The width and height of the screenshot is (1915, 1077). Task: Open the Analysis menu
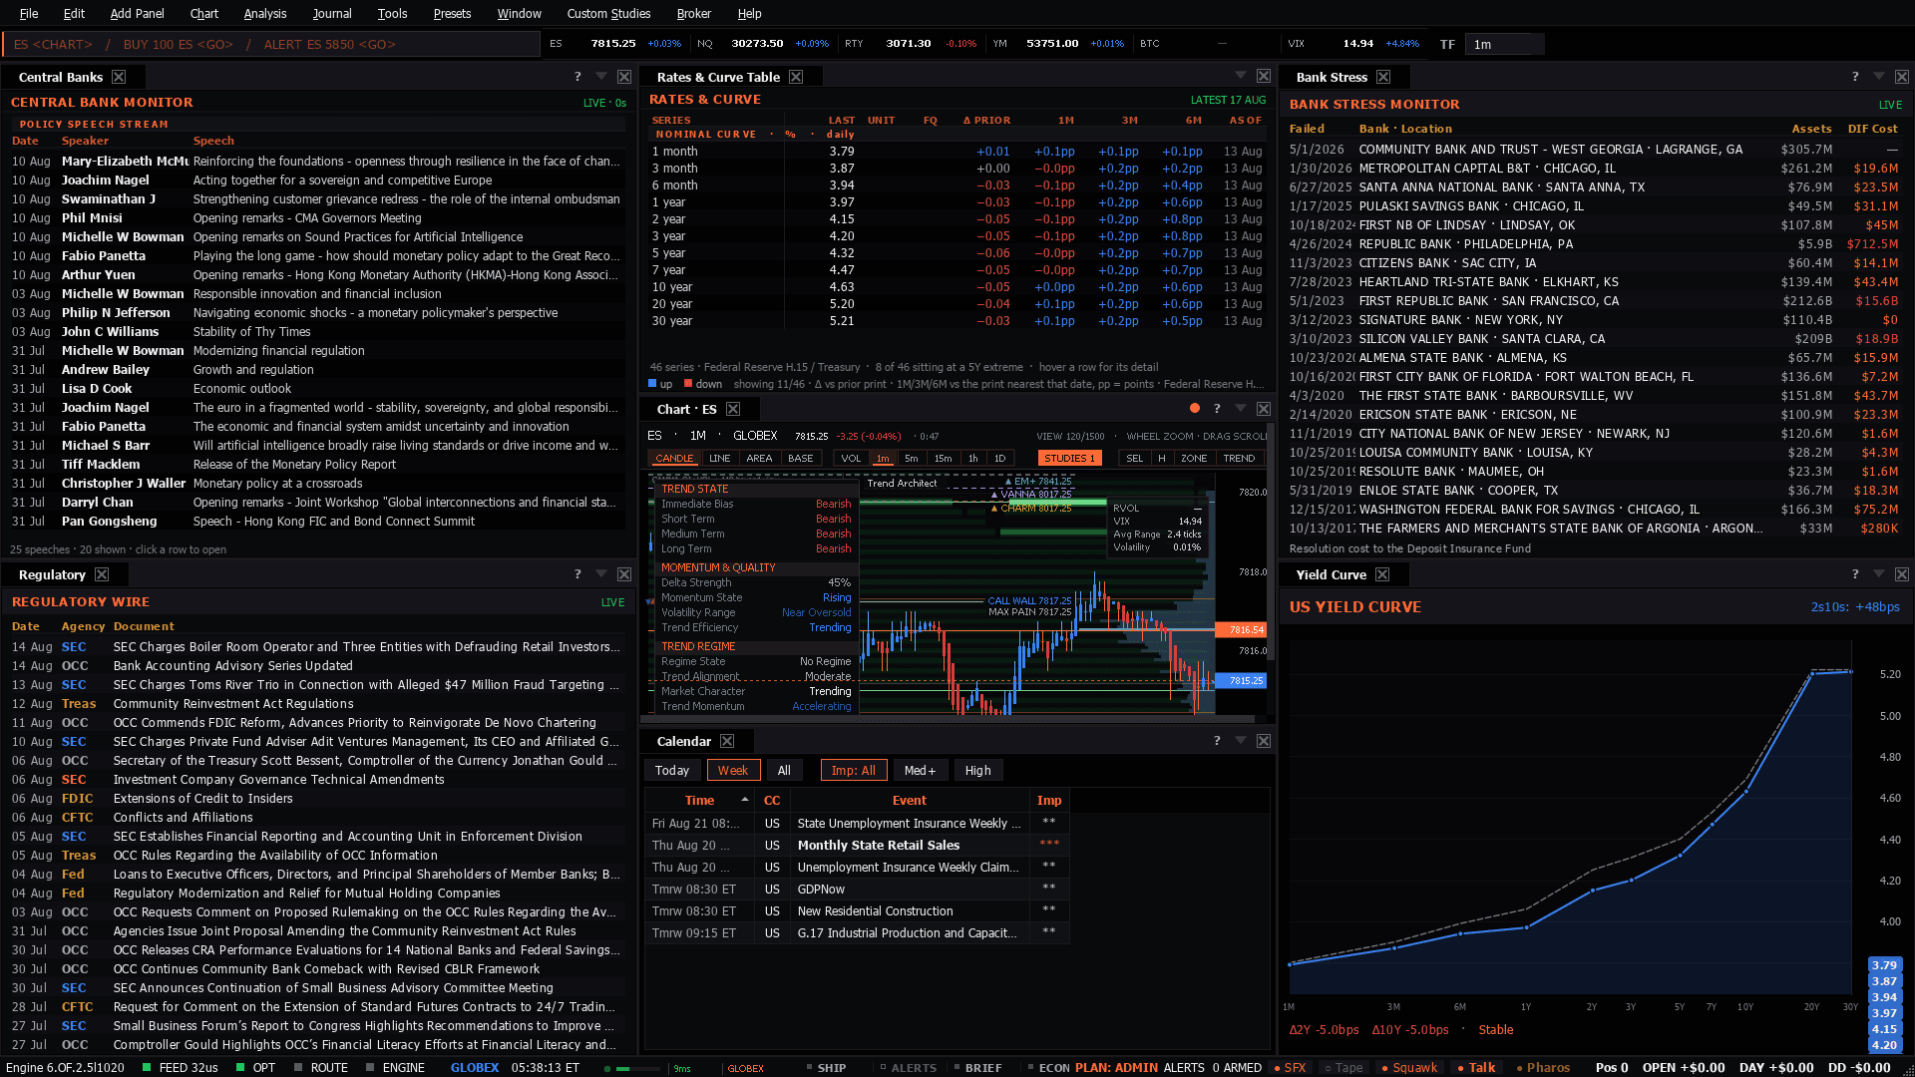click(265, 13)
